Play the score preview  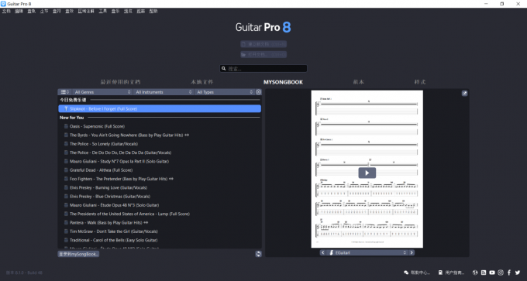click(x=367, y=173)
